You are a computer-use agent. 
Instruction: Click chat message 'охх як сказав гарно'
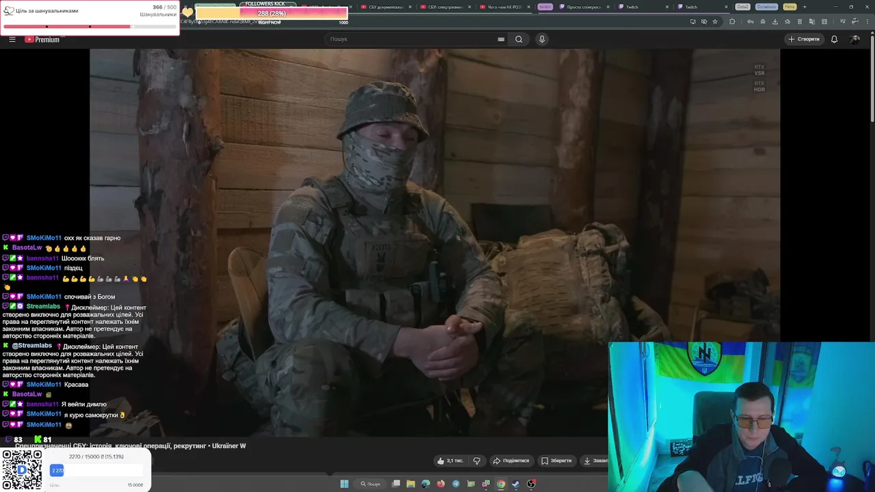(x=92, y=238)
